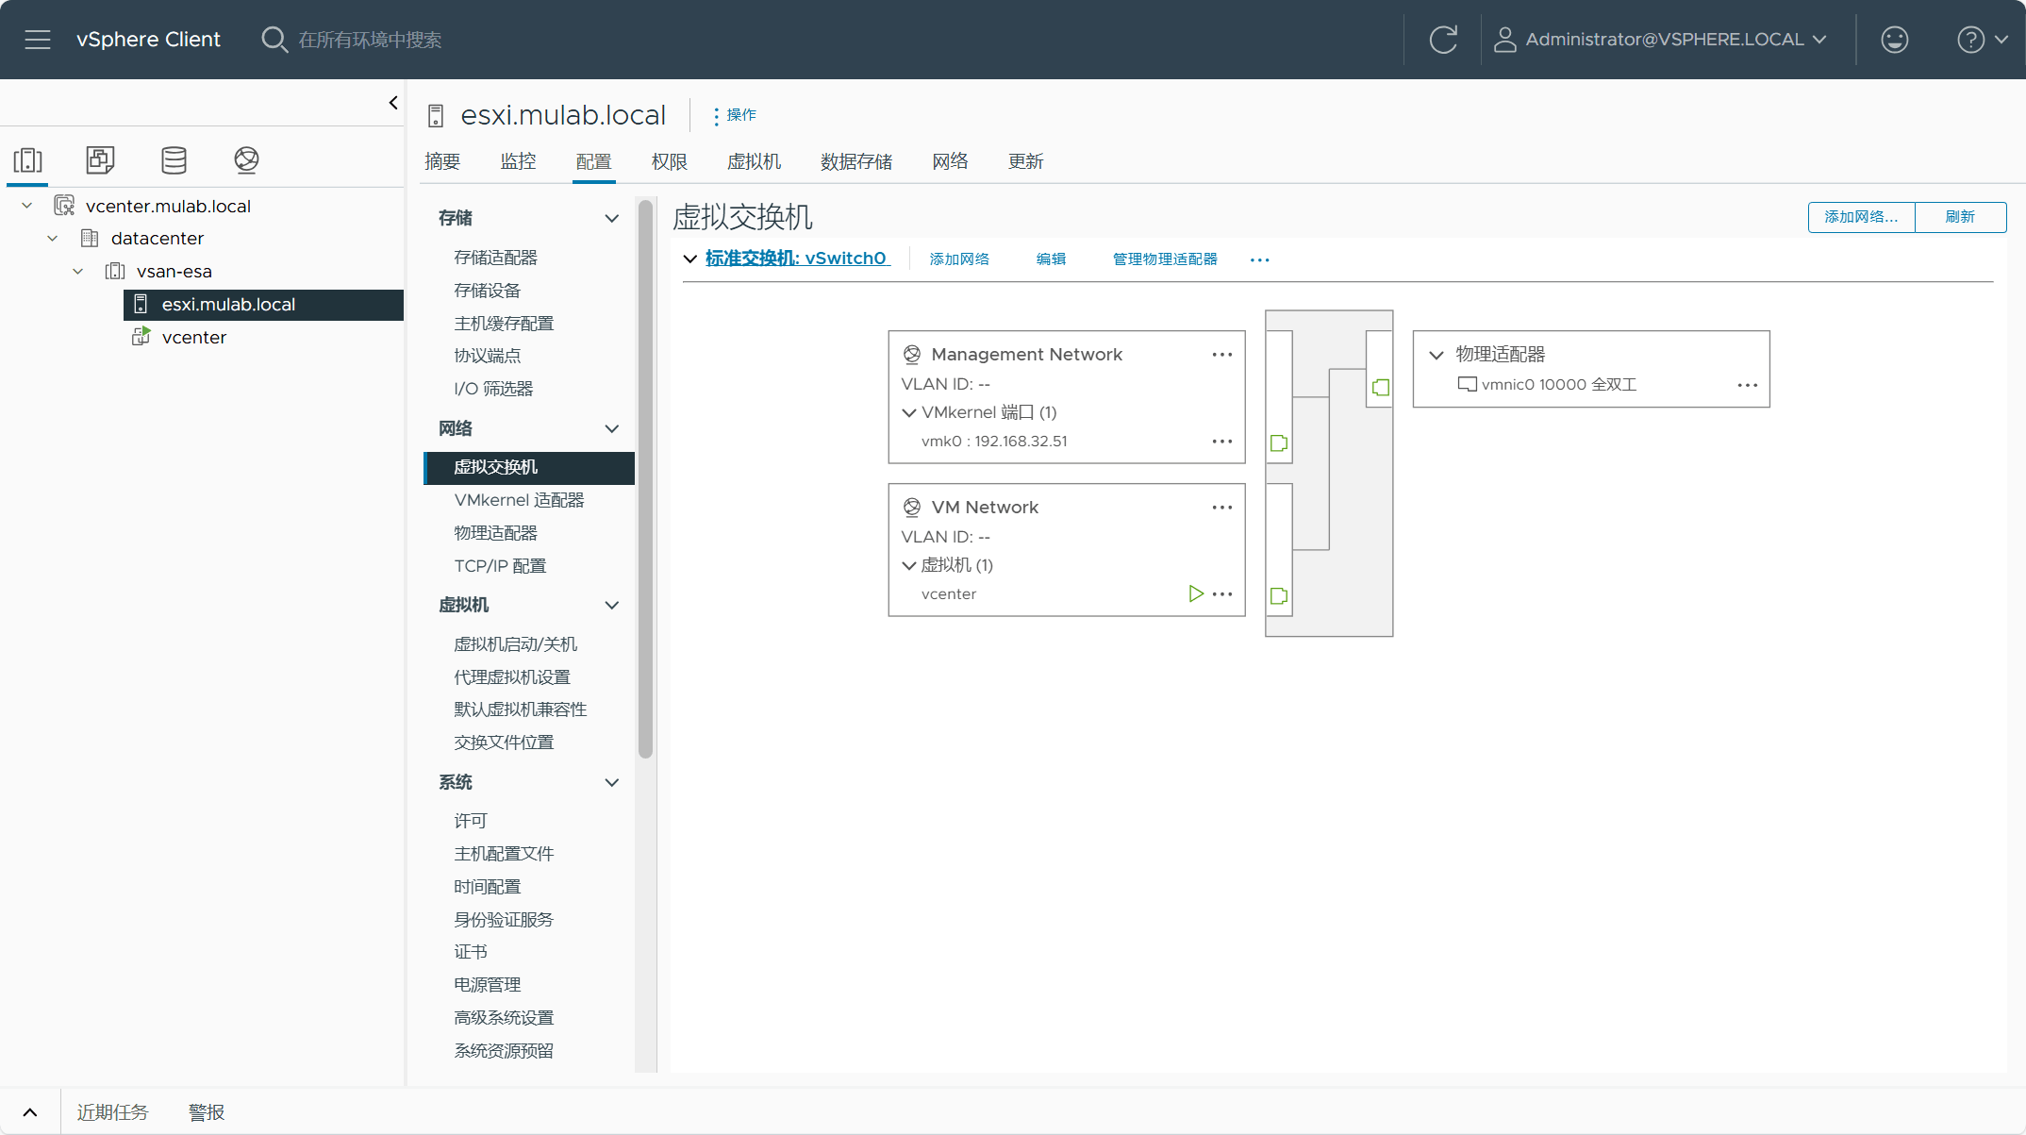
Task: Click 管理物理适配器 link
Action: [x=1165, y=259]
